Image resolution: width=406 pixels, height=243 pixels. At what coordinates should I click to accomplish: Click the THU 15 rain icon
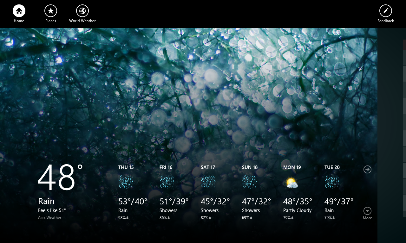pyautogui.click(x=126, y=183)
